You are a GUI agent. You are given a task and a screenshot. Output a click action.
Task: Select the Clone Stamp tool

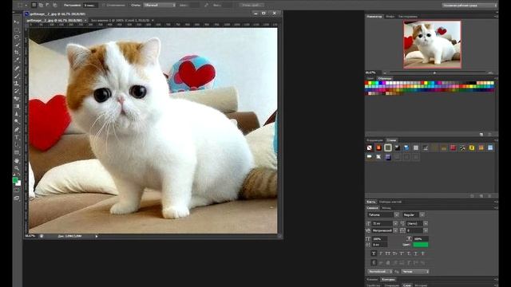coord(17,83)
